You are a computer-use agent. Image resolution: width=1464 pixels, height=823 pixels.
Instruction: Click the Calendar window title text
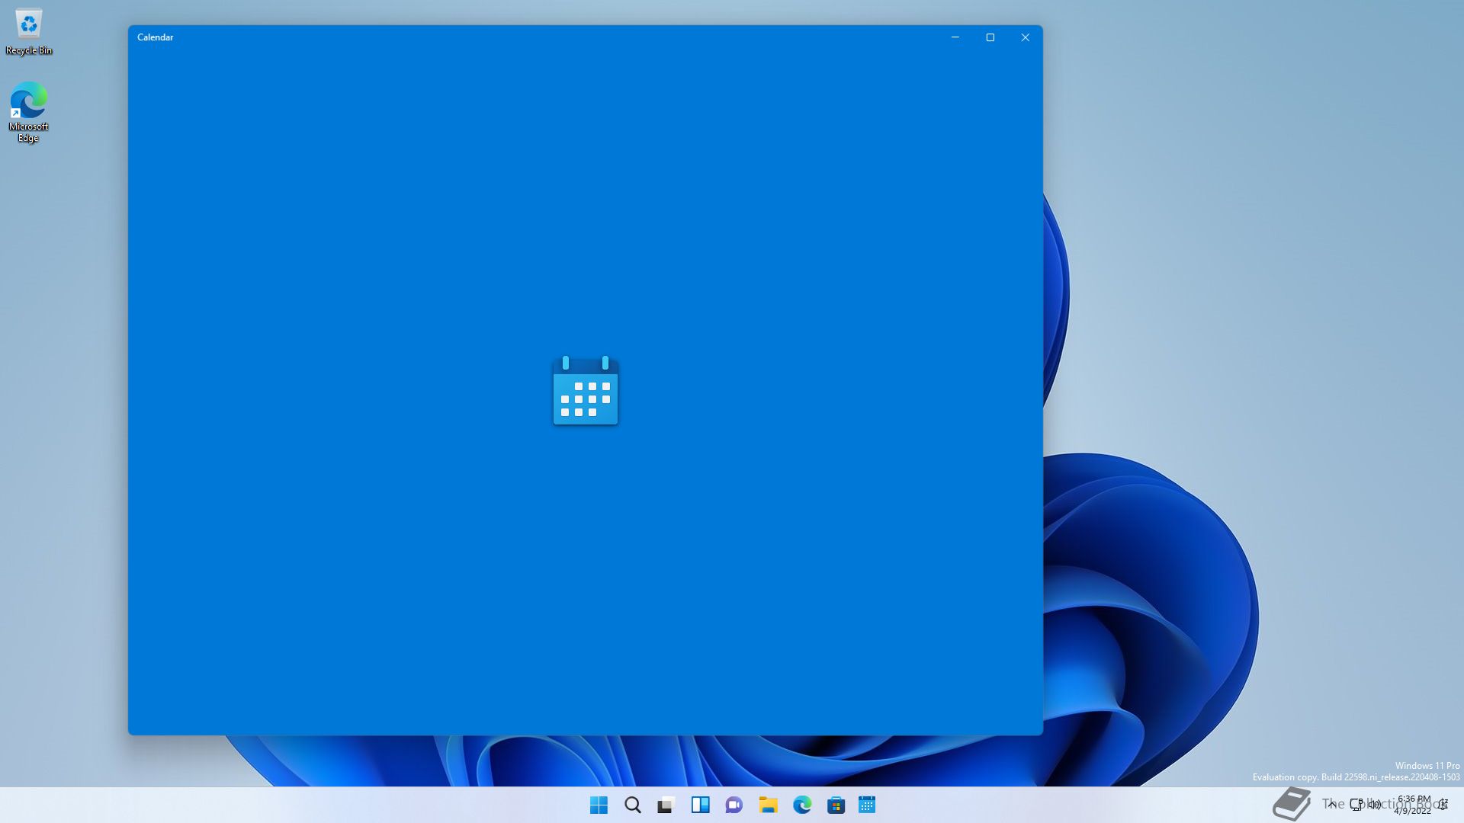(x=156, y=37)
